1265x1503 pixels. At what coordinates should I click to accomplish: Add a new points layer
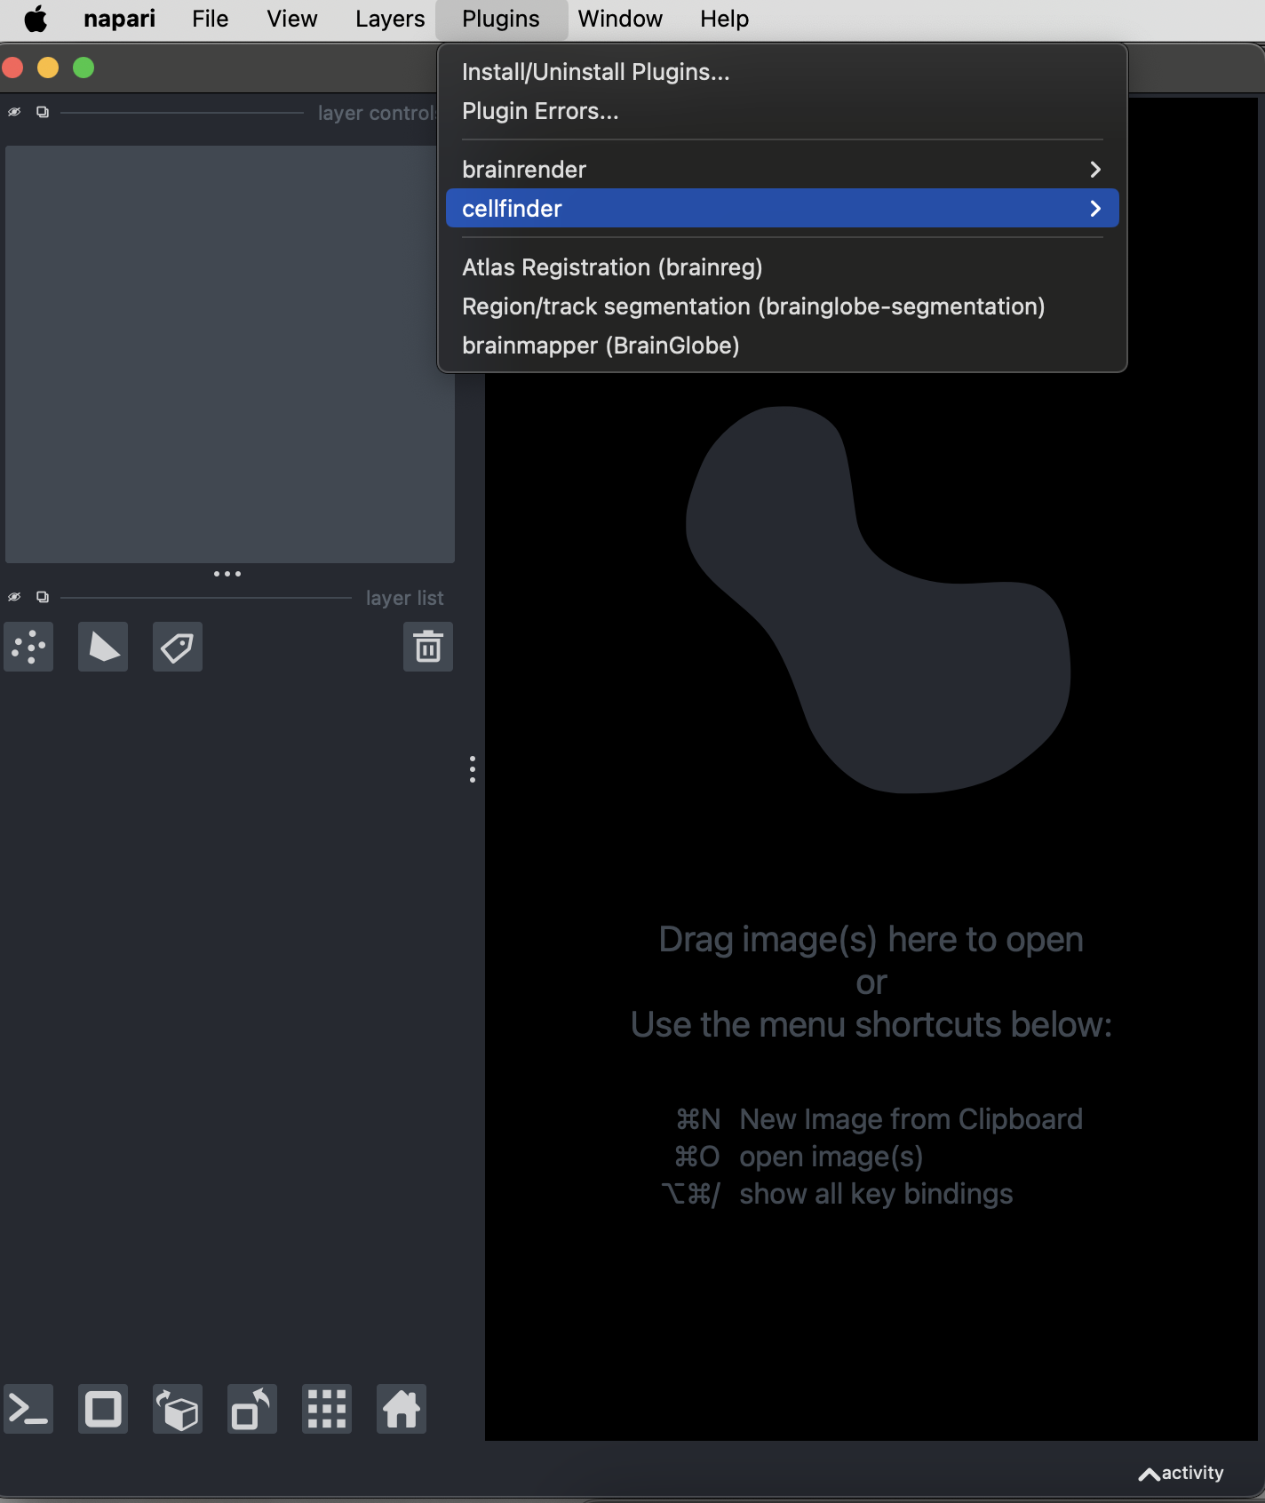[28, 647]
